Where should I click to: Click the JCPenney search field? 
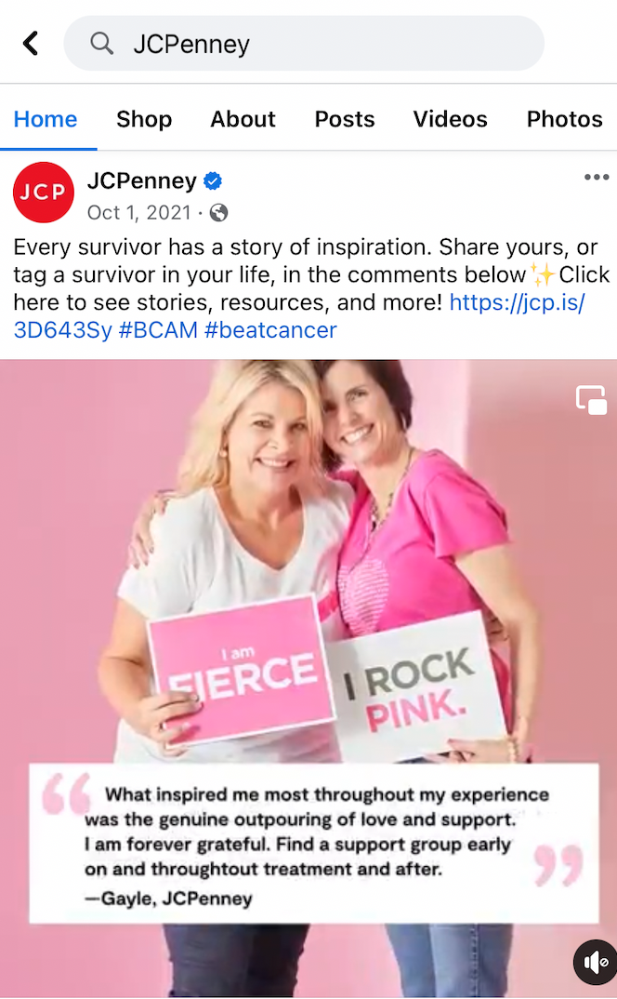click(x=304, y=44)
